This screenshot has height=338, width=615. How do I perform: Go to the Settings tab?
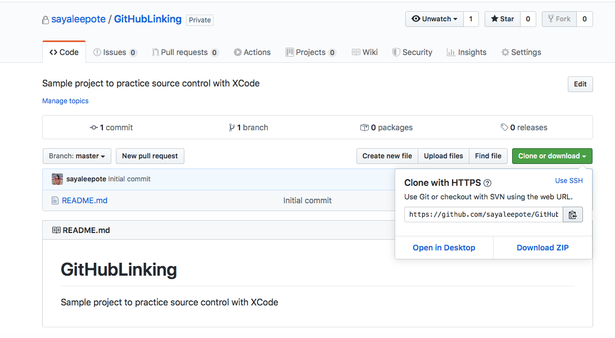[x=521, y=52]
